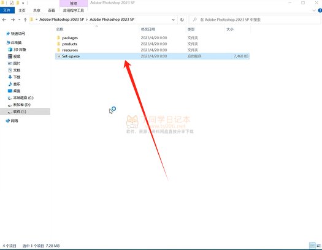Click the downloads arrow icon
The width and height of the screenshot is (322, 250).
[10, 77]
